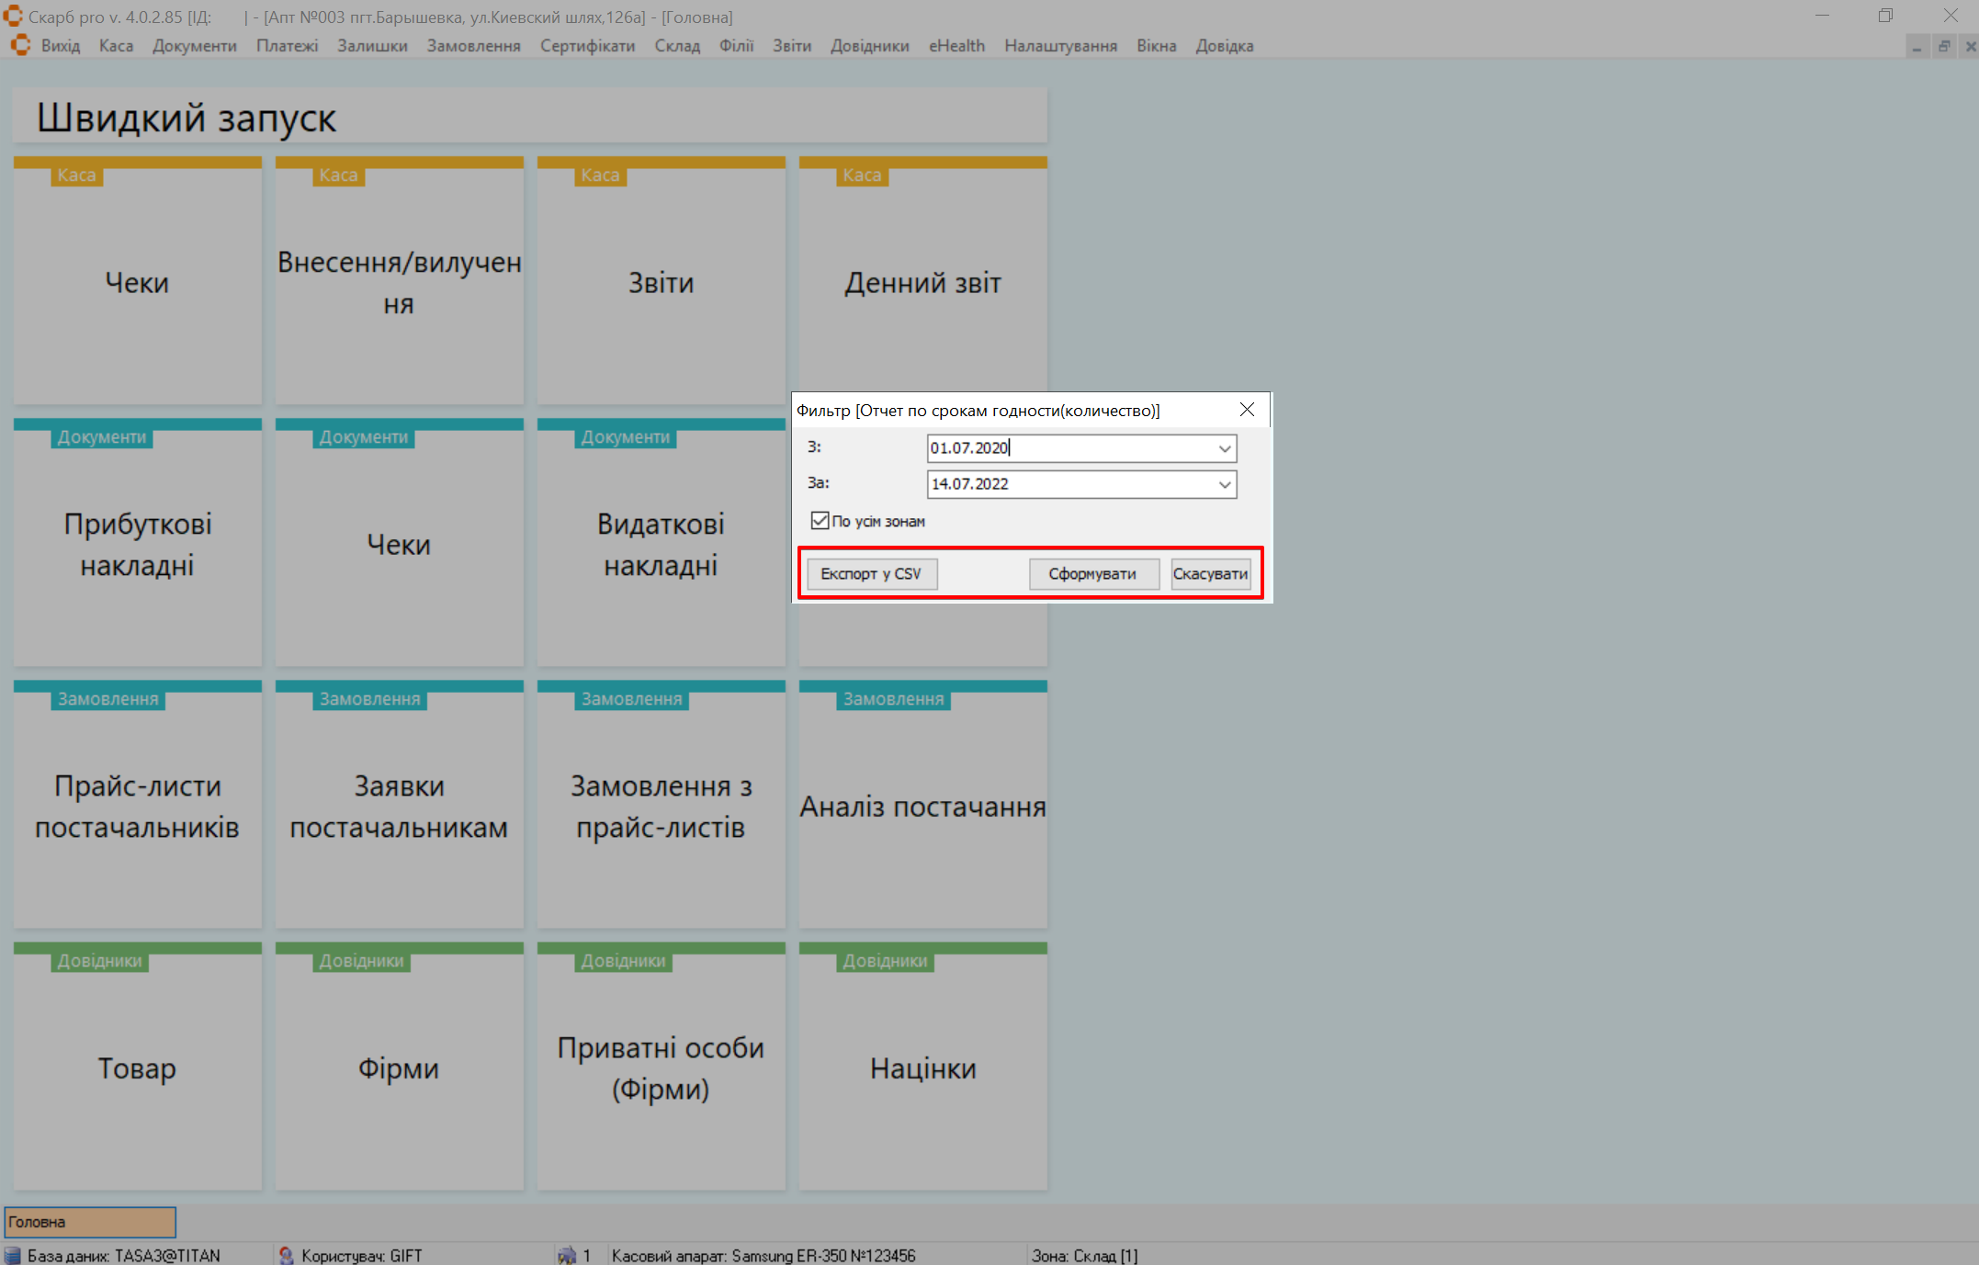
Task: Open the eHealth menu
Action: pos(956,46)
